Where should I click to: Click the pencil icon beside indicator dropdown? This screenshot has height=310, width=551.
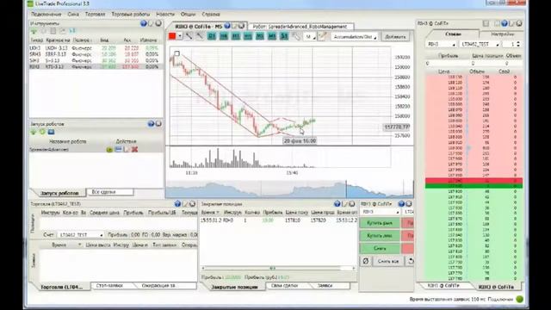point(322,36)
